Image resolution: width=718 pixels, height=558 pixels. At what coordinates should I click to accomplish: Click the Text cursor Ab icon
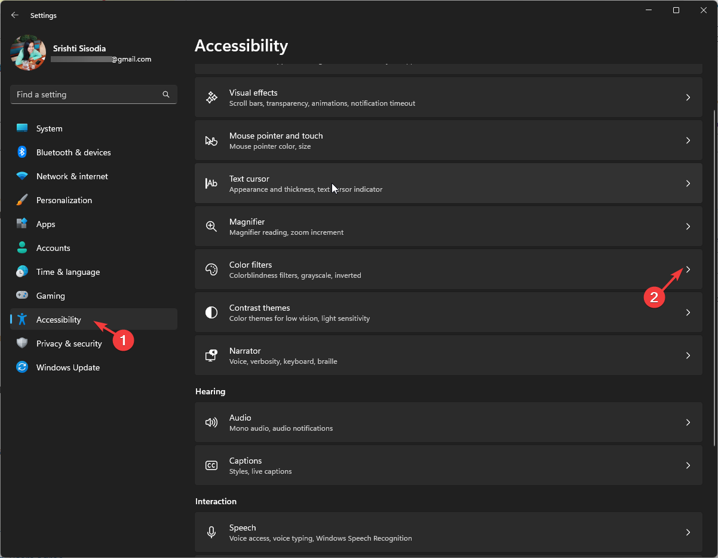tap(211, 183)
